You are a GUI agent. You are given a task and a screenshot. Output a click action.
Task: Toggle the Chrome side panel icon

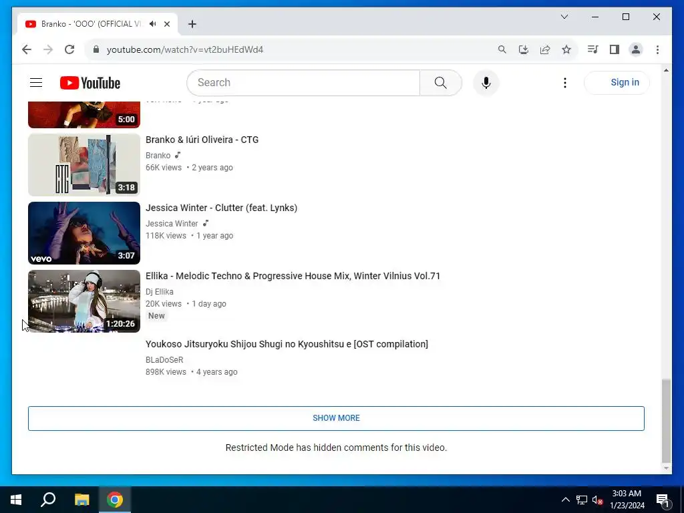tap(615, 49)
